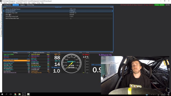Open Task View on taskbar
This screenshot has width=171, height=96.
click(11, 94)
